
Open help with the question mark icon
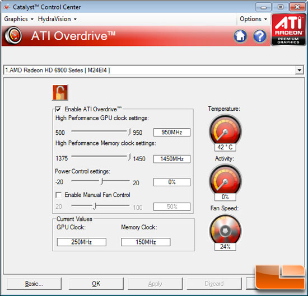[x=260, y=36]
